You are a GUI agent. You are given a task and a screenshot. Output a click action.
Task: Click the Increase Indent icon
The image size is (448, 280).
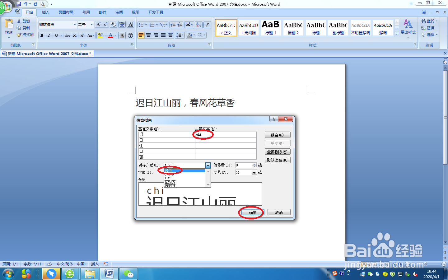180,25
